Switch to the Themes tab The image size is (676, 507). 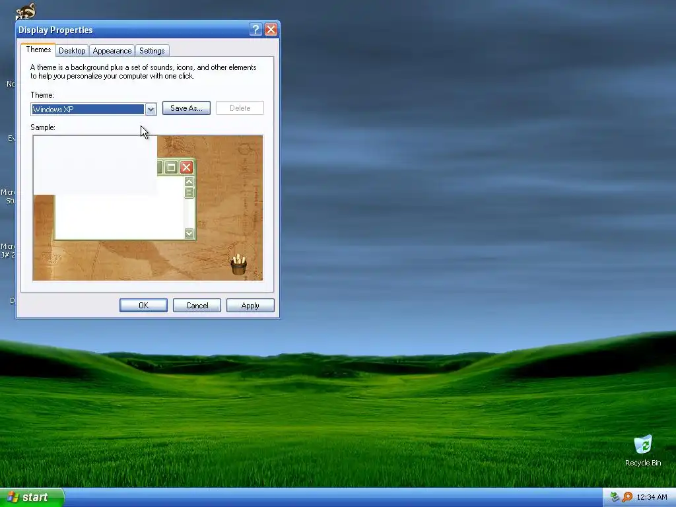pos(38,50)
